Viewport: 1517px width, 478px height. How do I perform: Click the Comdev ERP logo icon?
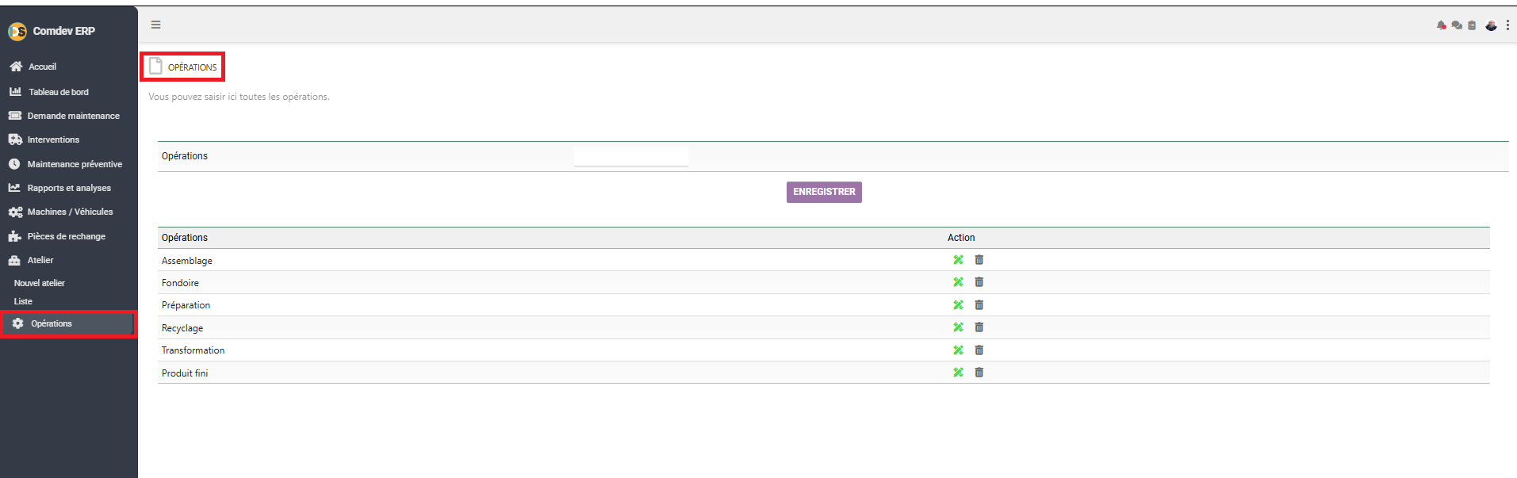pyautogui.click(x=17, y=31)
